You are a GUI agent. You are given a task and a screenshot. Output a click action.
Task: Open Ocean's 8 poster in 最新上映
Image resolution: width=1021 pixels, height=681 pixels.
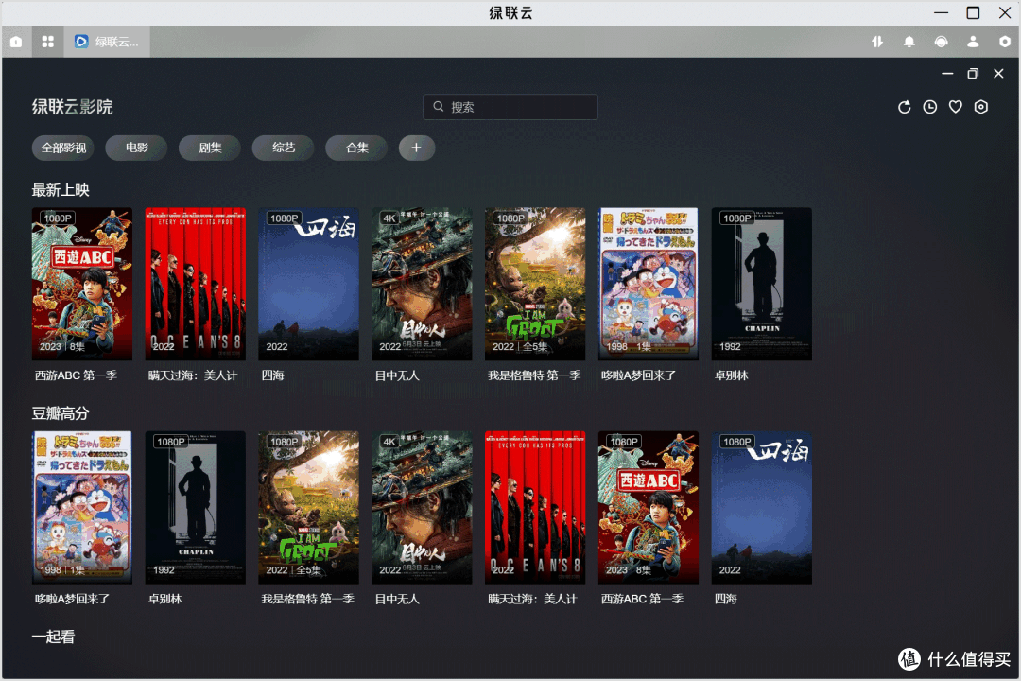point(196,284)
